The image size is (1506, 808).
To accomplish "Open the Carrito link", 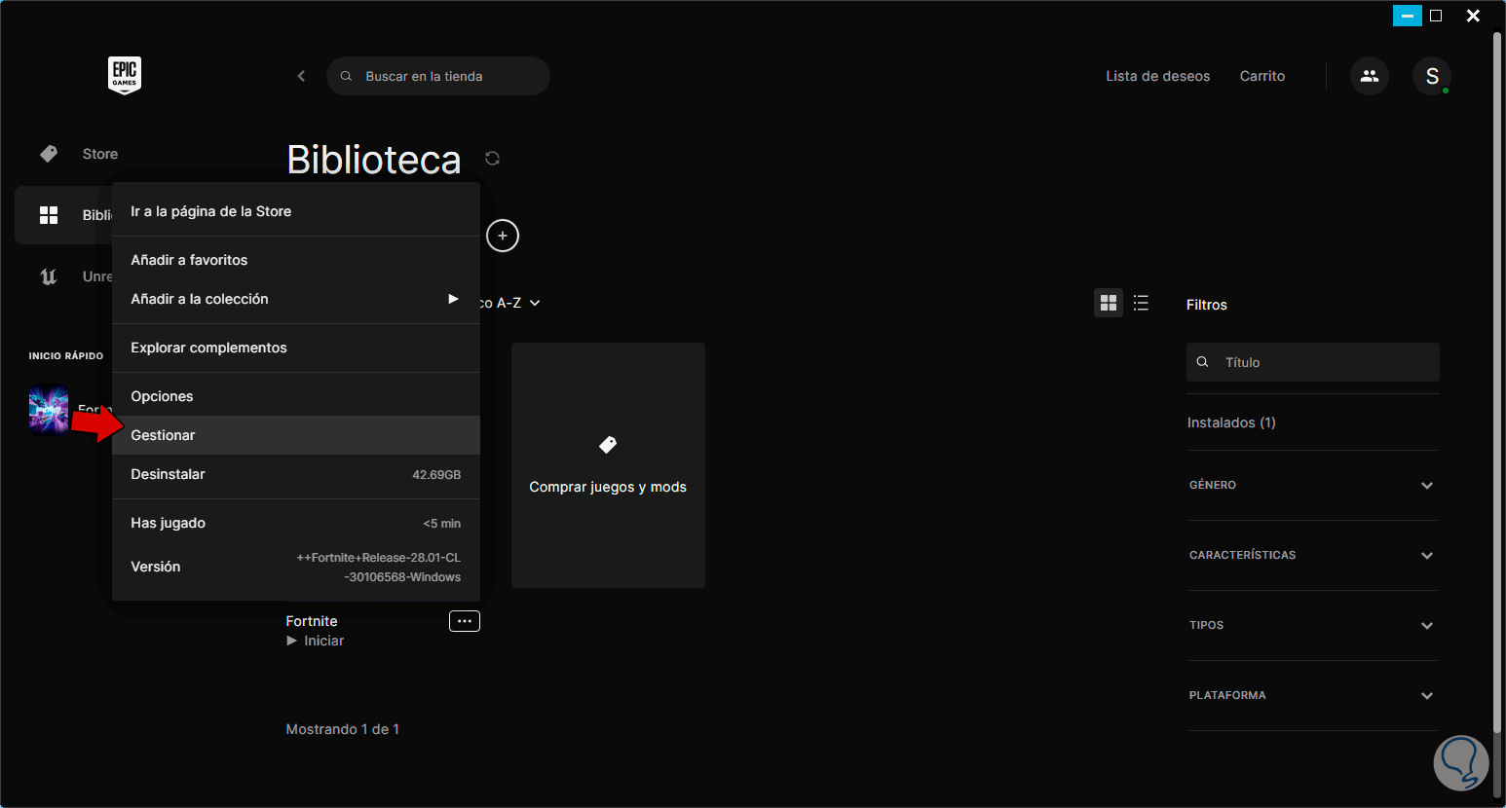I will pyautogui.click(x=1262, y=76).
